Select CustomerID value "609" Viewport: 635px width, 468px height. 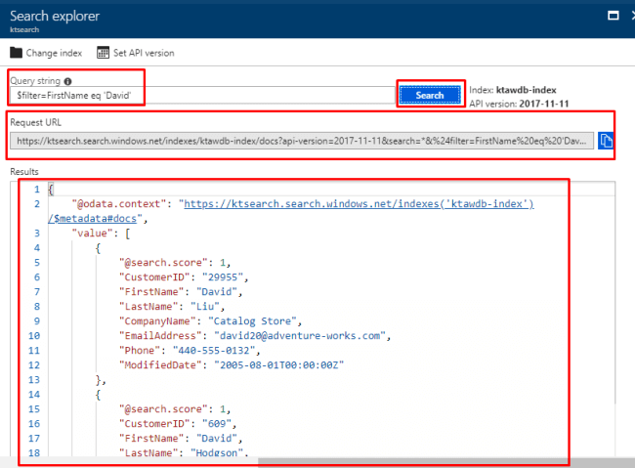click(217, 424)
